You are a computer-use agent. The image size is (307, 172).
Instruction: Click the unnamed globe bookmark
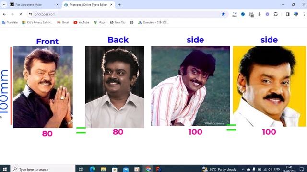(x=131, y=22)
